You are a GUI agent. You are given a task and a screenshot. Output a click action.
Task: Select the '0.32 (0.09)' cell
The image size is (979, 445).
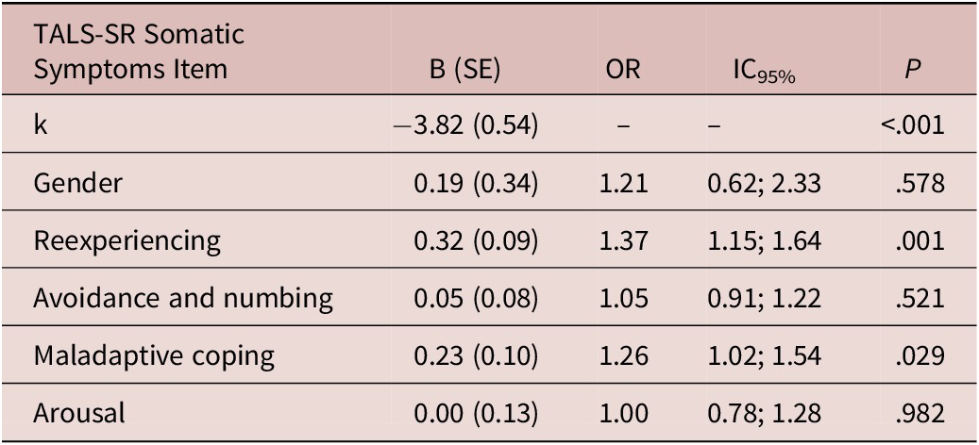pos(475,240)
